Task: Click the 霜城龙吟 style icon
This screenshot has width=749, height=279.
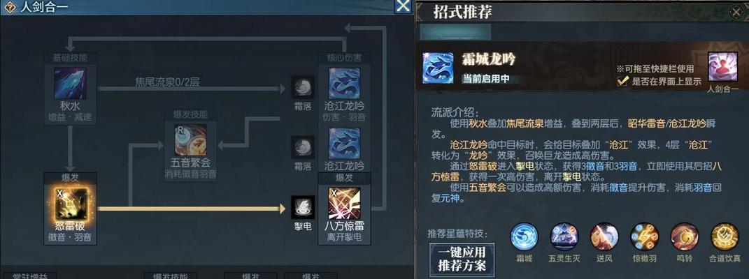Action: point(438,68)
